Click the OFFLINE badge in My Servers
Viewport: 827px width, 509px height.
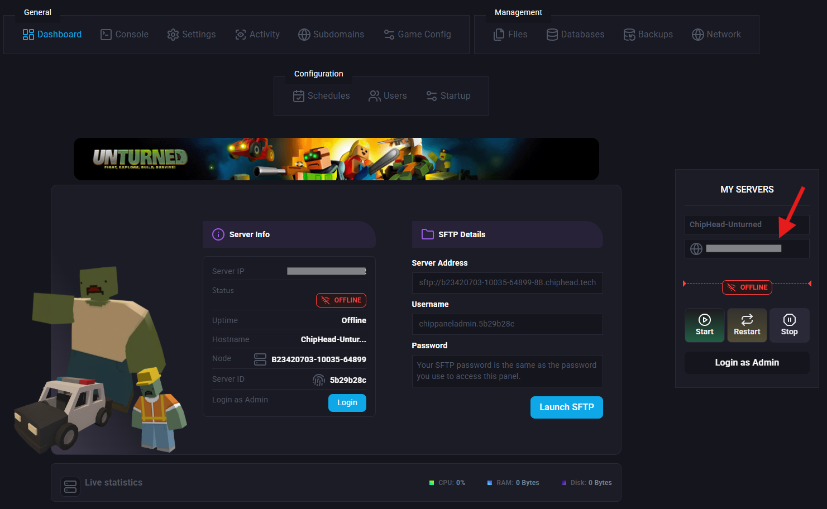(x=747, y=287)
